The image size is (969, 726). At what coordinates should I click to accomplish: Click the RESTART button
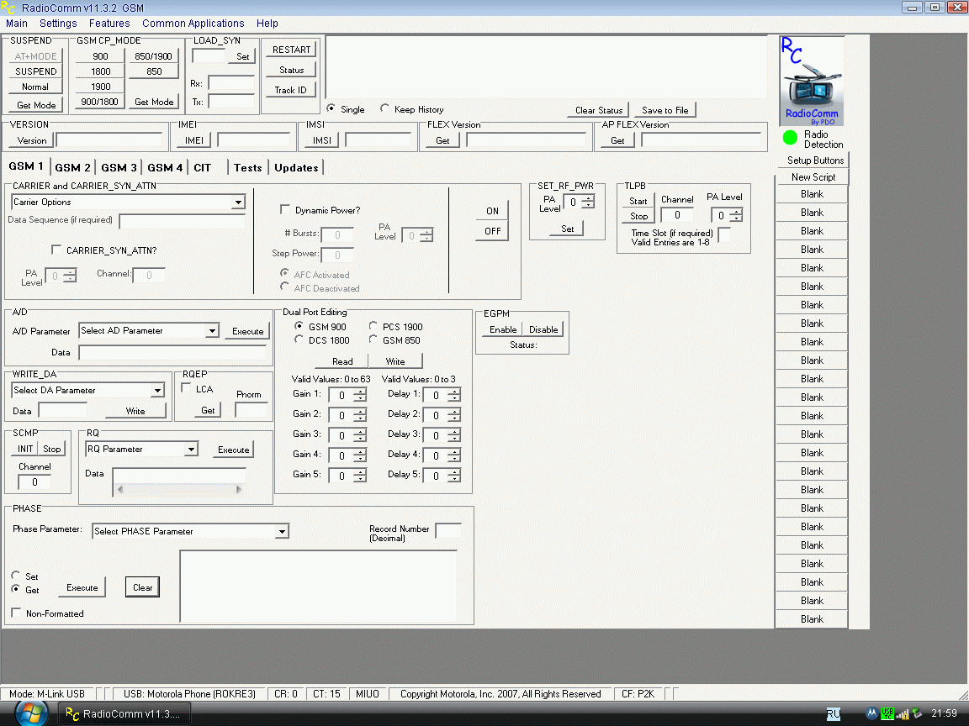(291, 50)
